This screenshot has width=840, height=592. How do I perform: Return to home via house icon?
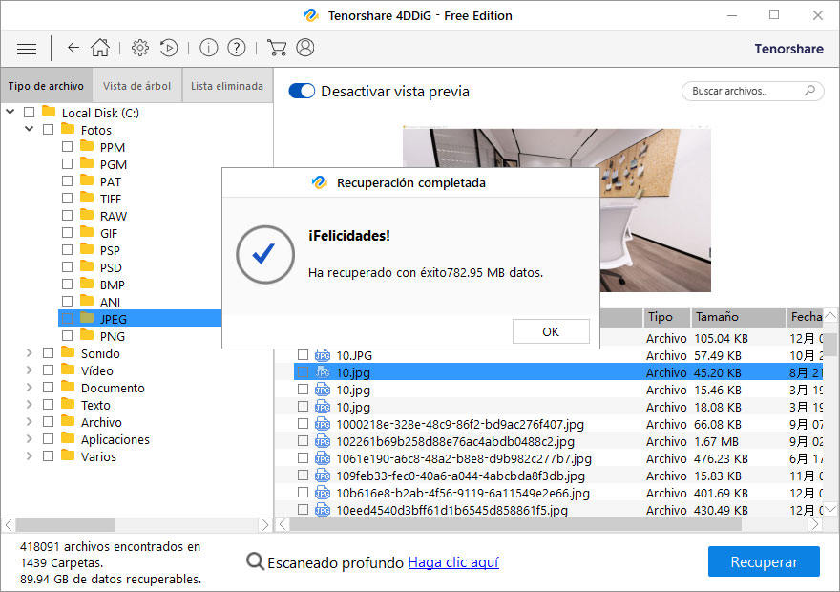tap(99, 48)
